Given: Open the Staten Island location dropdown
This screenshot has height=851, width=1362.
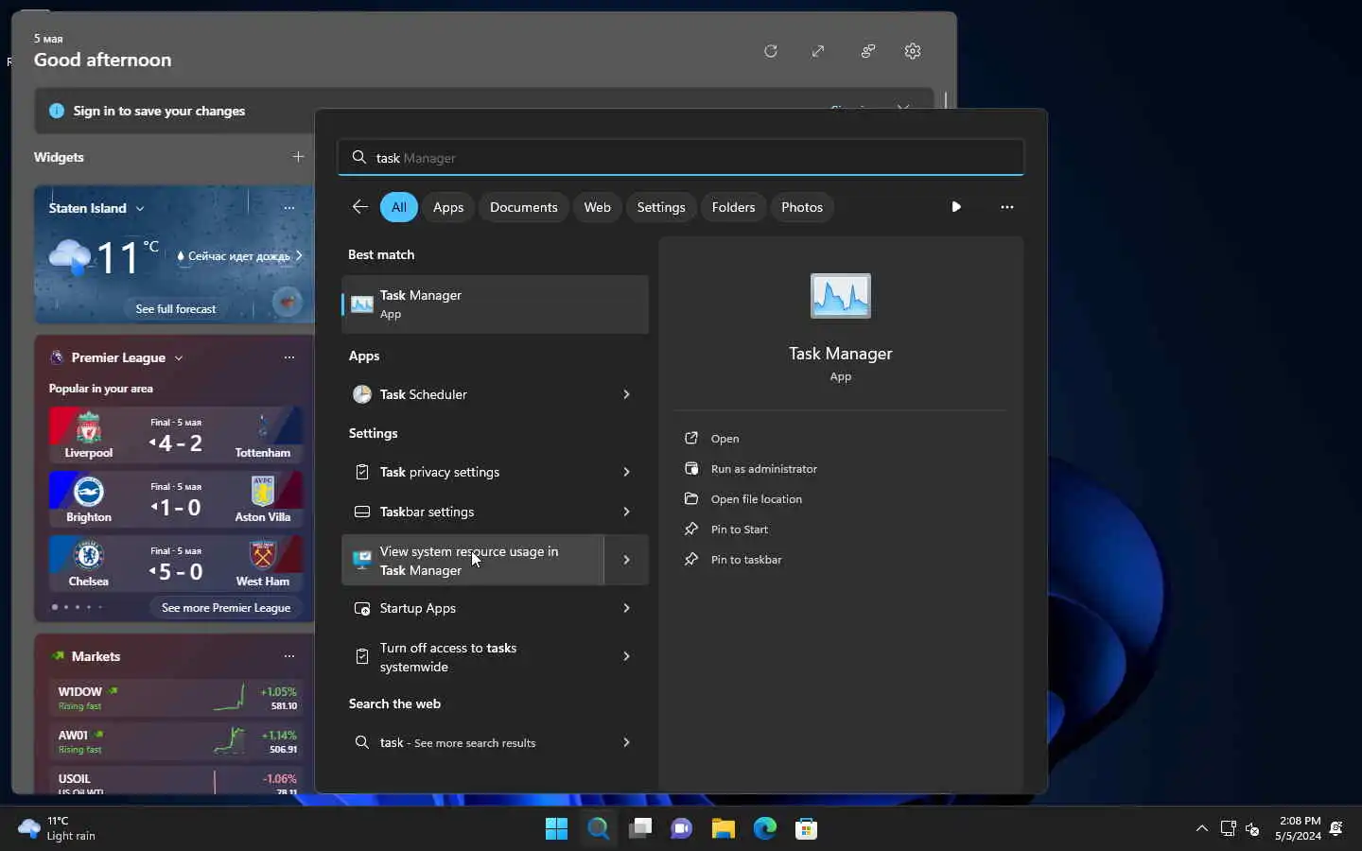Looking at the screenshot, I should coord(140,208).
